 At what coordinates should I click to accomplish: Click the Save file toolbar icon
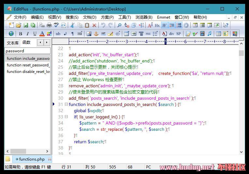(x=26, y=25)
